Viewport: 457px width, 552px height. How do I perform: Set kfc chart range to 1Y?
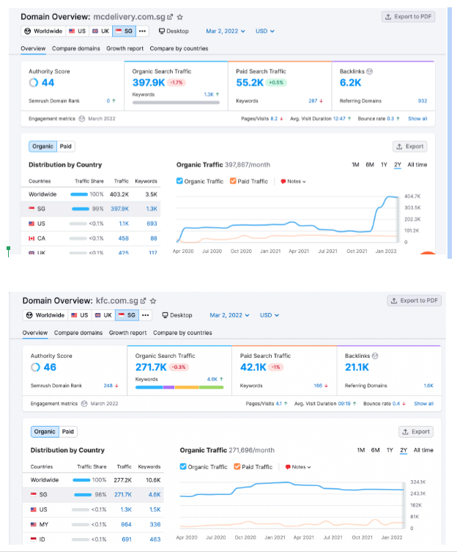click(x=390, y=450)
